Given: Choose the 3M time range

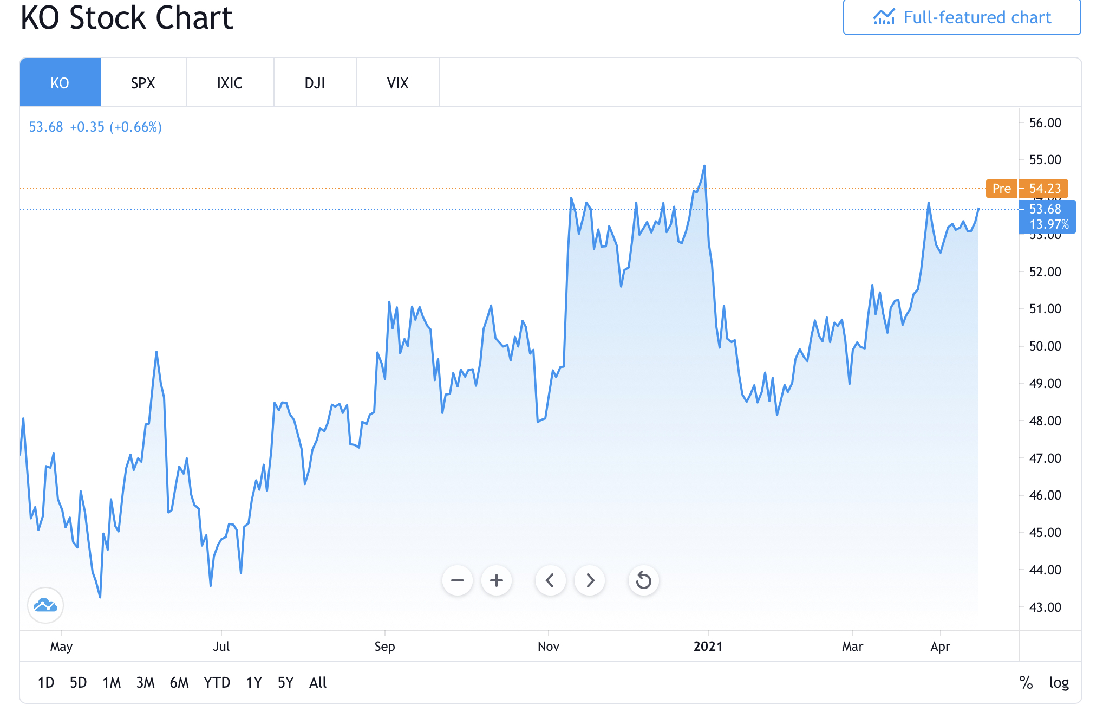Looking at the screenshot, I should coord(145,682).
